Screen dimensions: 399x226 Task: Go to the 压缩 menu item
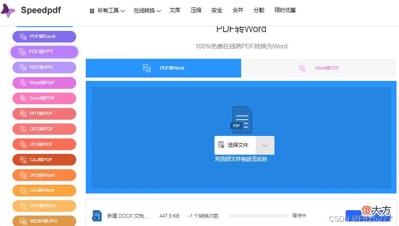point(196,10)
